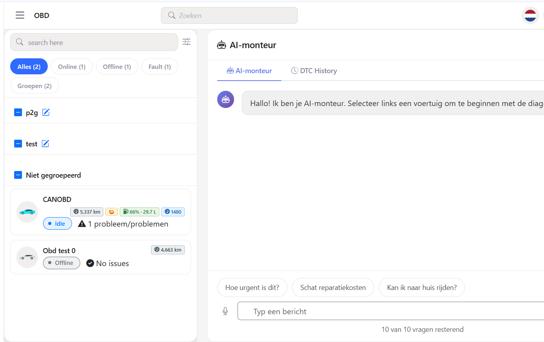Screen dimensions: 544x342
Task: Edit the test group name
Action: pyautogui.click(x=45, y=144)
